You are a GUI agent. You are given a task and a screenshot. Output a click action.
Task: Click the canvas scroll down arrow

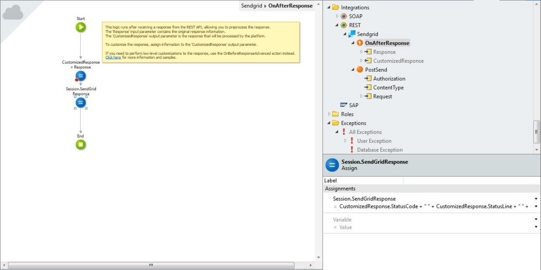319,257
